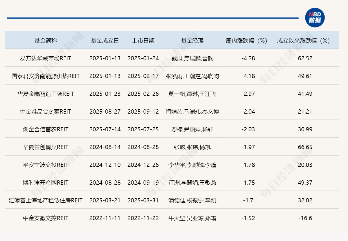Click weekly change value -1.52
Screen dimensions: 348x241
[248, 218]
